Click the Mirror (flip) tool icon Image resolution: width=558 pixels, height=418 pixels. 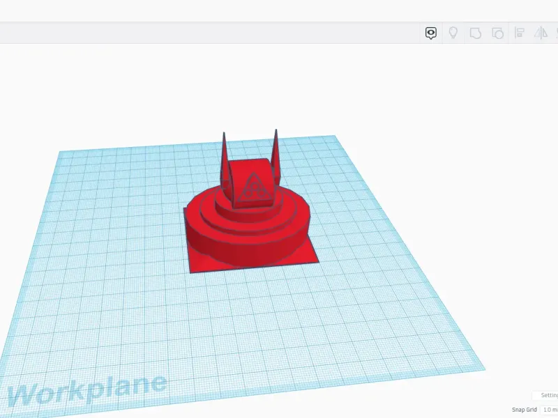pyautogui.click(x=541, y=33)
